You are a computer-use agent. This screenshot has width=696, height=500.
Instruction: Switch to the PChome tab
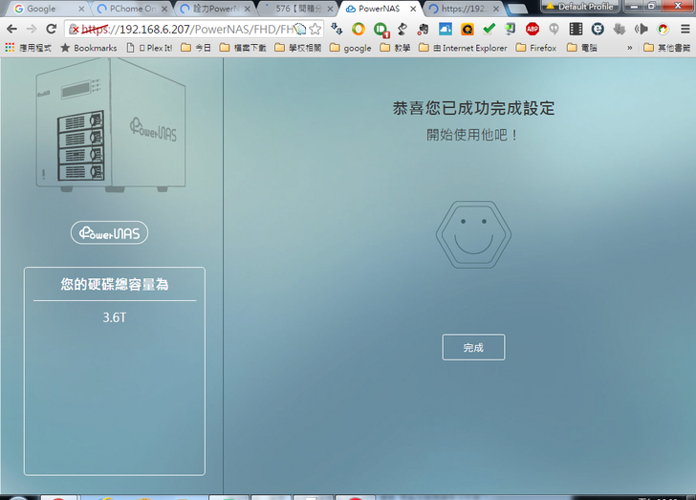[x=132, y=9]
